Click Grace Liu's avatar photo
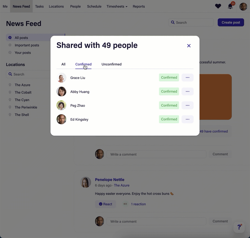 pos(61,78)
